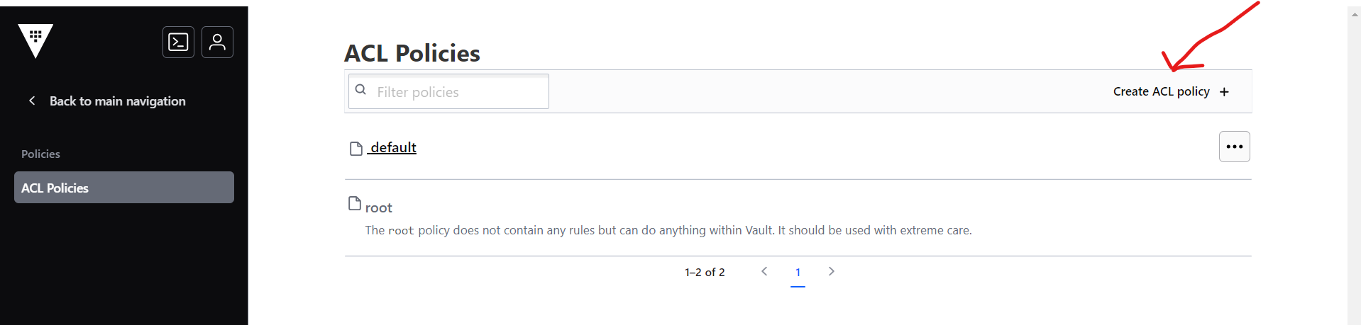This screenshot has width=1361, height=325.
Task: Go to the previous page of policies
Action: coord(764,271)
